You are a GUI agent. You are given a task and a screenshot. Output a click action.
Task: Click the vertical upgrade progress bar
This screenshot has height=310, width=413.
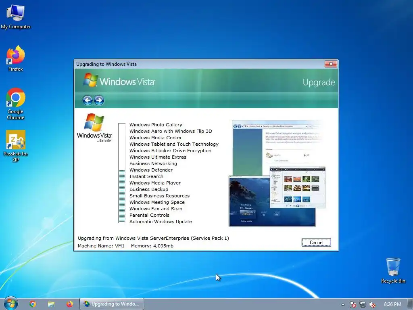pos(122,173)
